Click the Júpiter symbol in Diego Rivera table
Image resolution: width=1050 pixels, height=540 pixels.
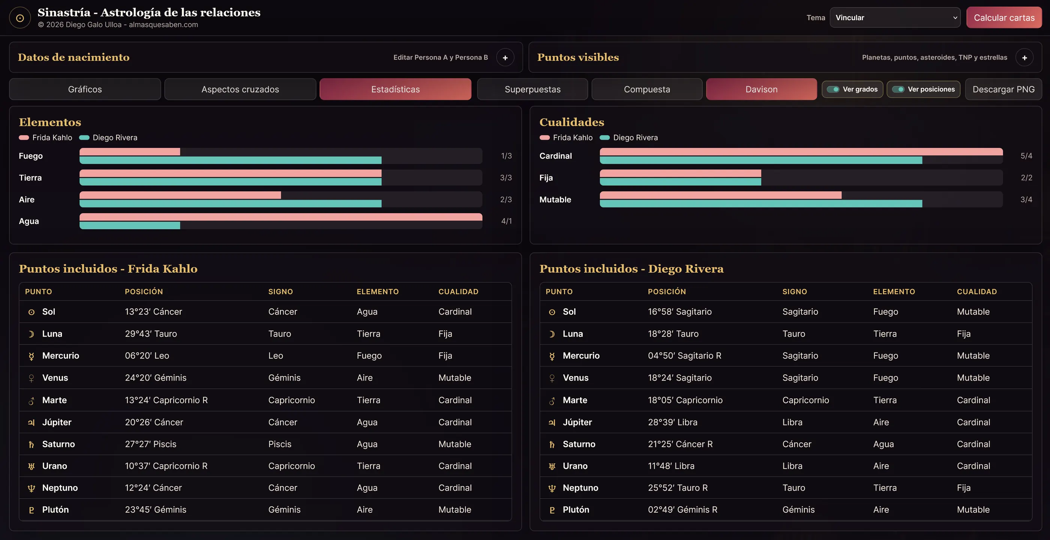(552, 423)
